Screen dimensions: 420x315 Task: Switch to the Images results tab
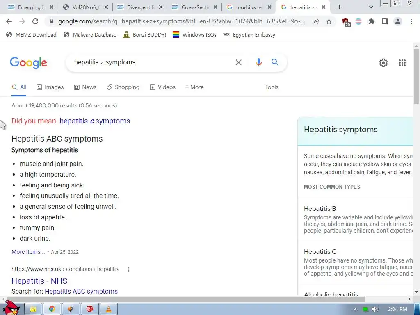pyautogui.click(x=50, y=87)
